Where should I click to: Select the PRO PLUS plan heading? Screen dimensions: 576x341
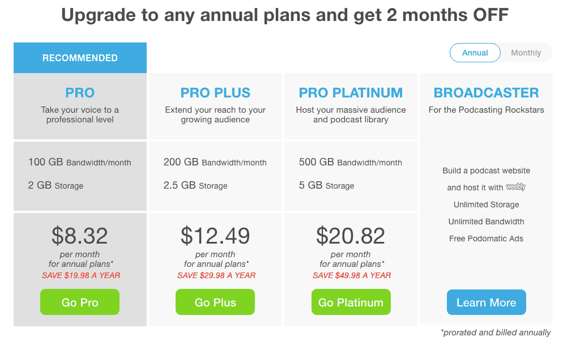click(215, 92)
